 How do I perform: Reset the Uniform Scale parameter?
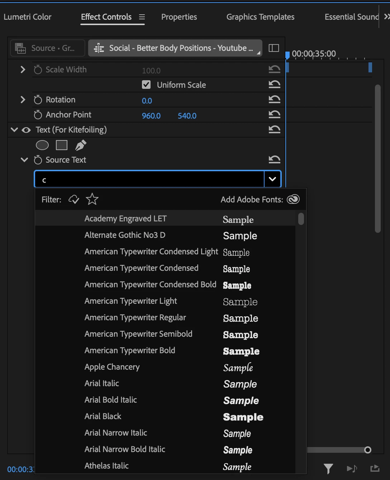[275, 85]
